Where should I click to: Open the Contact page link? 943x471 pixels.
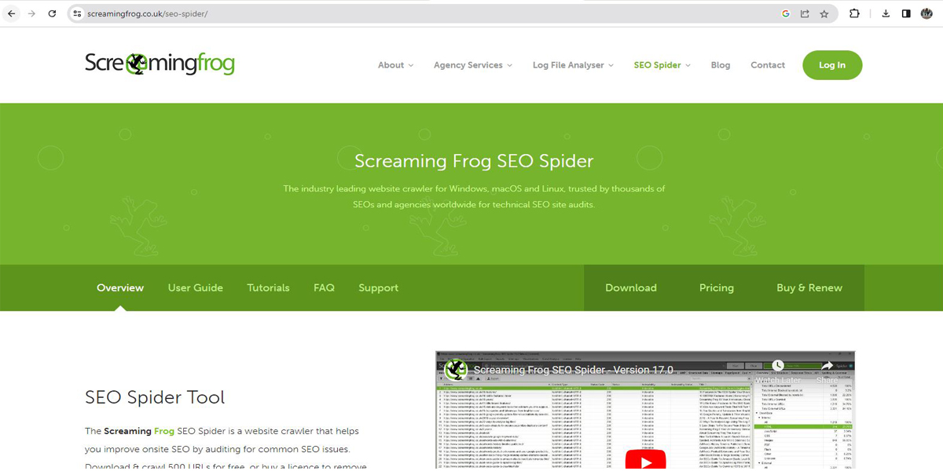click(x=768, y=65)
